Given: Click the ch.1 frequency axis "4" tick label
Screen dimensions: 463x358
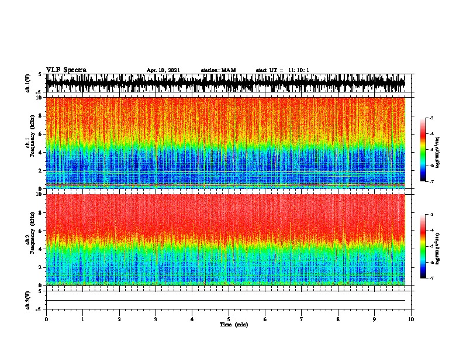Looking at the screenshot, I should (x=41, y=153).
